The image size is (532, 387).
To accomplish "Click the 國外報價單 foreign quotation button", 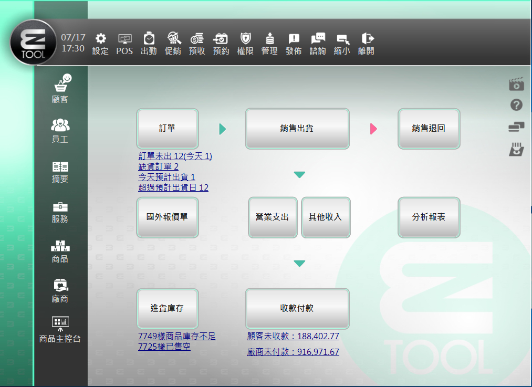I will click(168, 217).
